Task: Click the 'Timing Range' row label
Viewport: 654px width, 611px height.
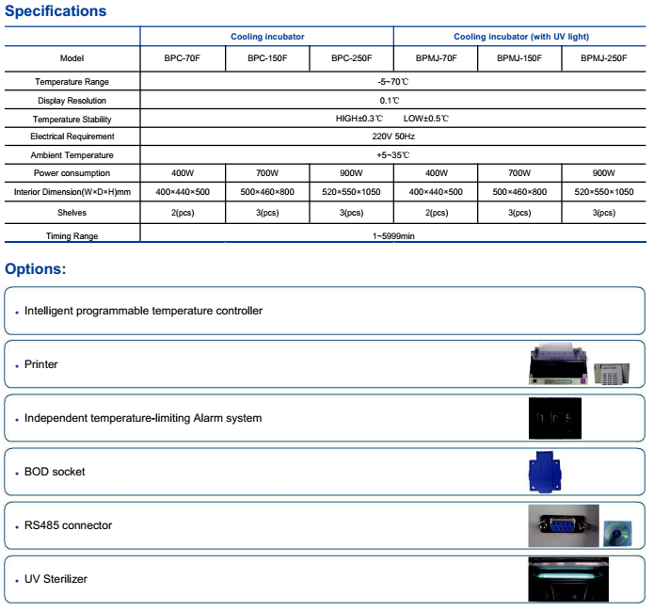Action: click(x=72, y=236)
